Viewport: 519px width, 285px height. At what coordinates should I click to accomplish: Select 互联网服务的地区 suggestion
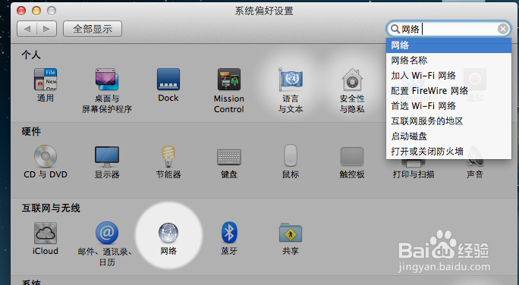[x=449, y=121]
